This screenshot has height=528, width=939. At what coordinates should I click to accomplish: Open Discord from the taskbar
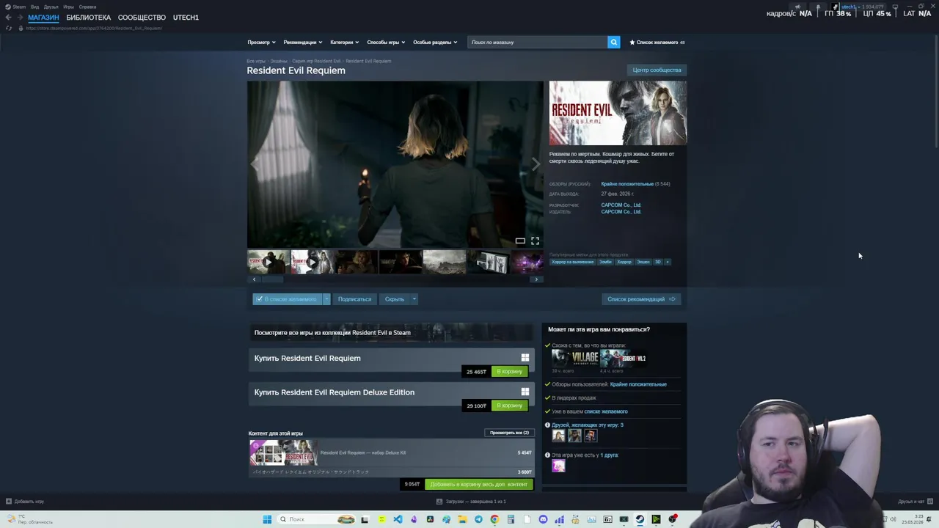(x=543, y=519)
